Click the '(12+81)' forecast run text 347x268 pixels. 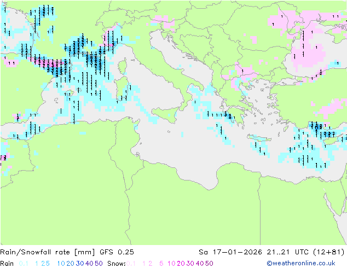[329, 252]
